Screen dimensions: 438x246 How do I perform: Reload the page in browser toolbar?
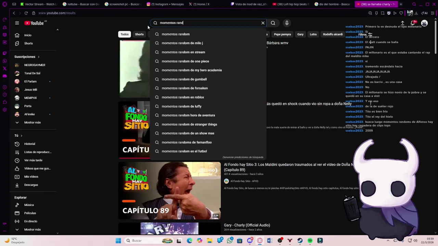coord(26,13)
